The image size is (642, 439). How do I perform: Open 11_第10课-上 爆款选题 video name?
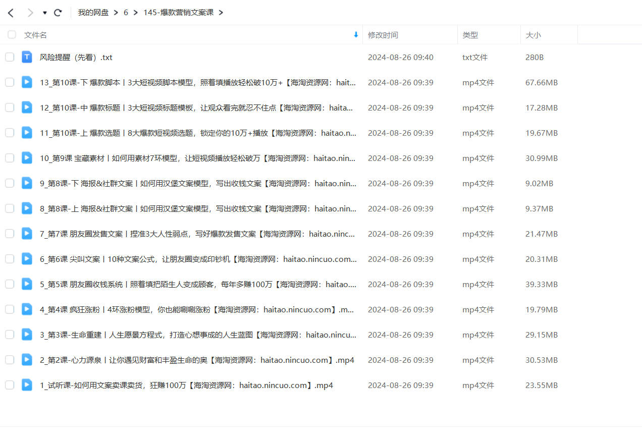point(198,133)
